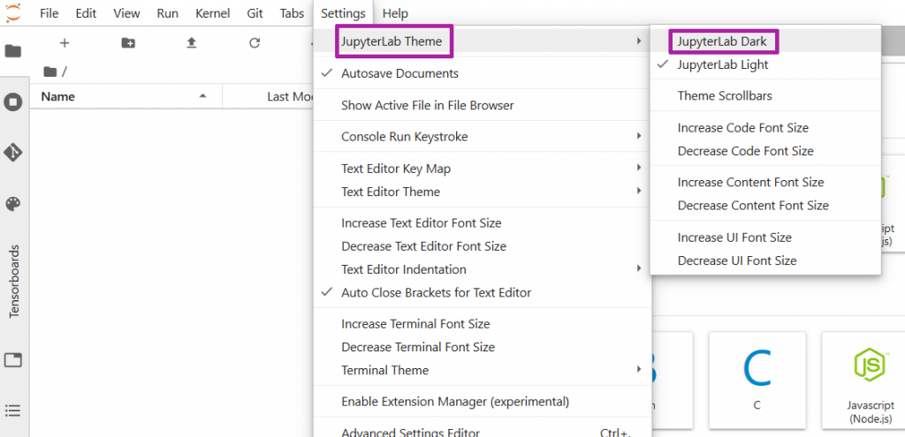Sort files by the Name column
905x437 pixels.
pos(125,96)
